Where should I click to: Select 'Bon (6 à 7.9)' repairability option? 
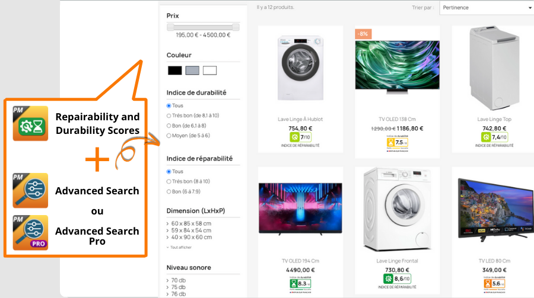coord(183,191)
